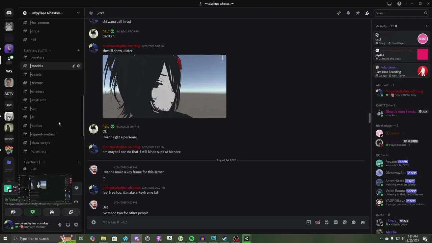Open soundboard in the voice panel
This screenshot has height=243, width=432.
tap(71, 212)
